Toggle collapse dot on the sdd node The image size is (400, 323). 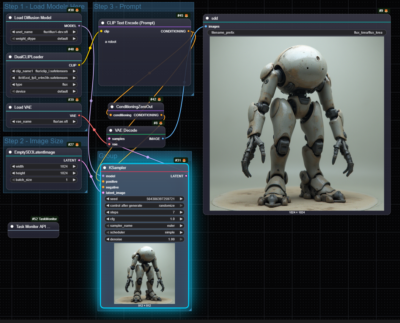[207, 18]
